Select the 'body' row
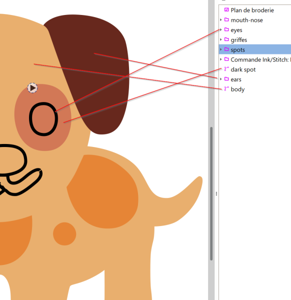This screenshot has height=300, width=291. point(255,89)
